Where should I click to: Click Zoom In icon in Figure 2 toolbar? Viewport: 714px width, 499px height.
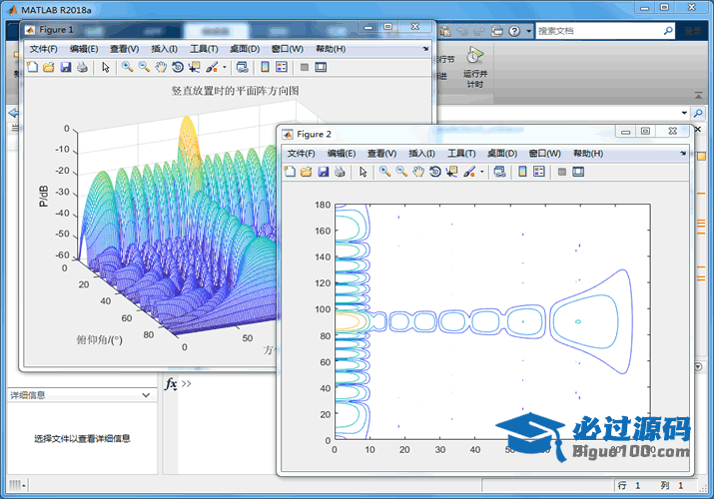tap(383, 172)
